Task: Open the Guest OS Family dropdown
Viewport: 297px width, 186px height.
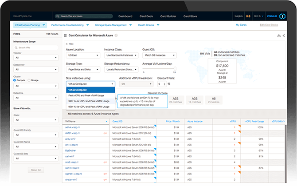Action: click(x=36, y=135)
